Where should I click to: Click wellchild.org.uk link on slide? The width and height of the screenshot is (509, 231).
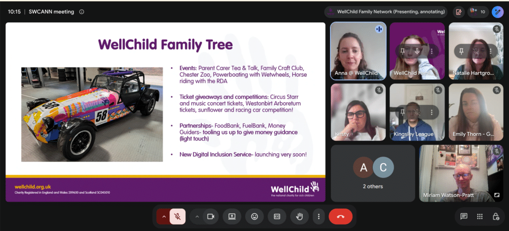(x=33, y=187)
